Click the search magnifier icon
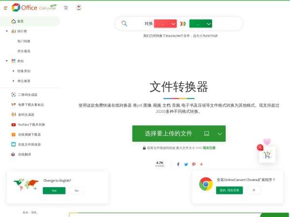290x217 pixels. click(x=124, y=24)
